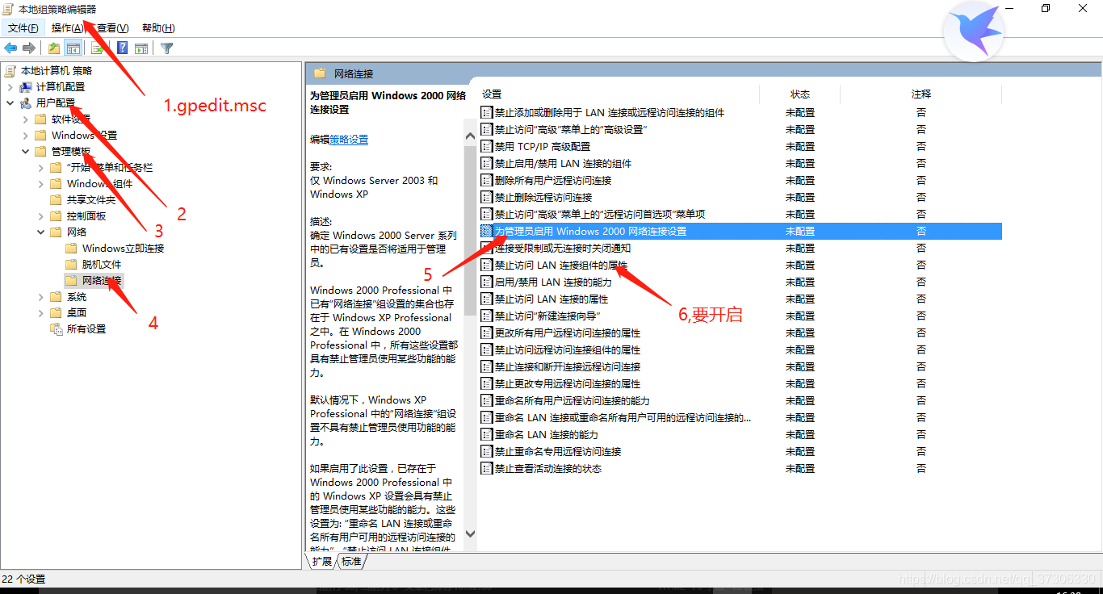This screenshot has width=1103, height=594.
Task: Open the 文件(F) menu
Action: click(x=23, y=28)
